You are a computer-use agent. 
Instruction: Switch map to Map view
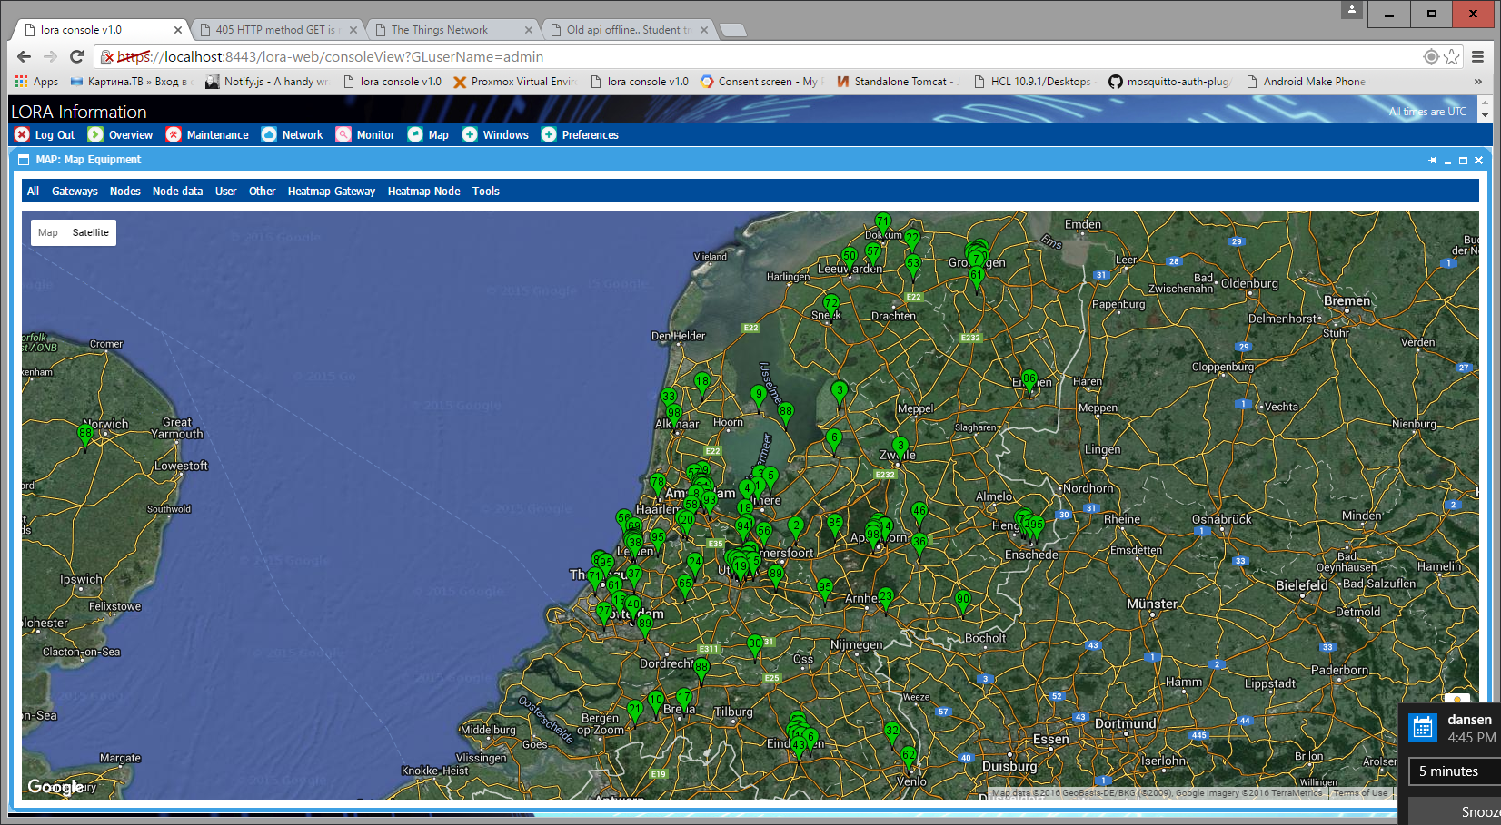(48, 232)
